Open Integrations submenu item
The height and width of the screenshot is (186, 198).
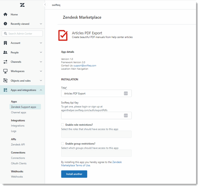pos(18,126)
